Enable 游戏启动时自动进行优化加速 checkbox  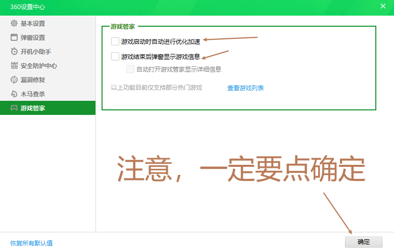[x=115, y=41]
